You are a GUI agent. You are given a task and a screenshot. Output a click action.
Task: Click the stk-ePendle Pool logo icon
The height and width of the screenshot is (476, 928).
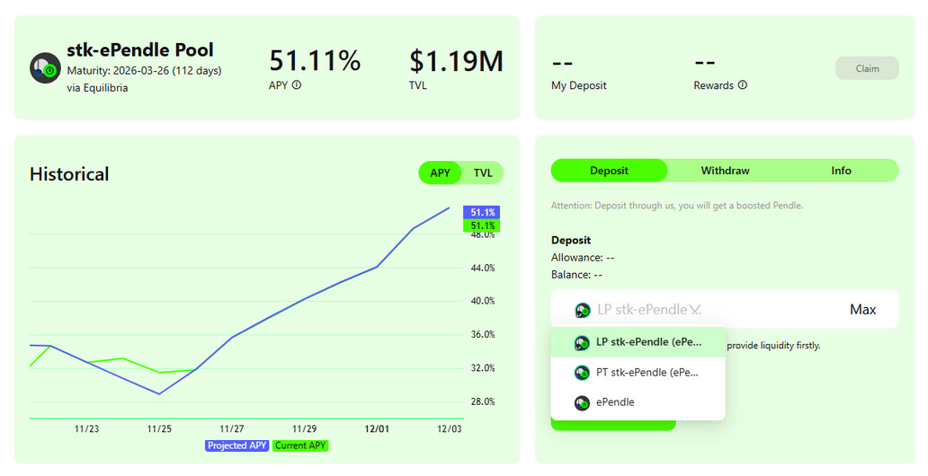click(x=45, y=68)
